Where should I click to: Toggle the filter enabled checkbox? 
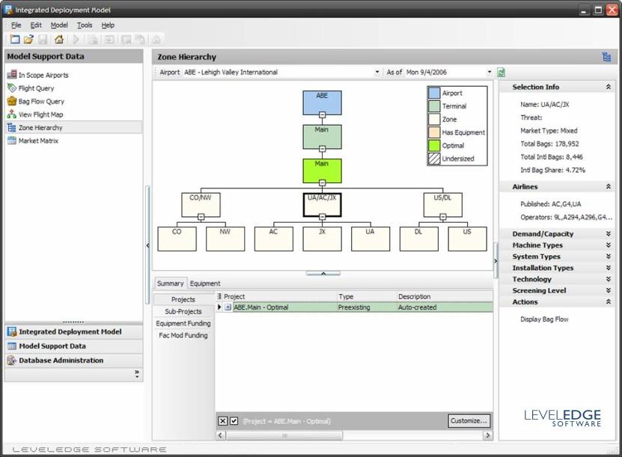[234, 421]
